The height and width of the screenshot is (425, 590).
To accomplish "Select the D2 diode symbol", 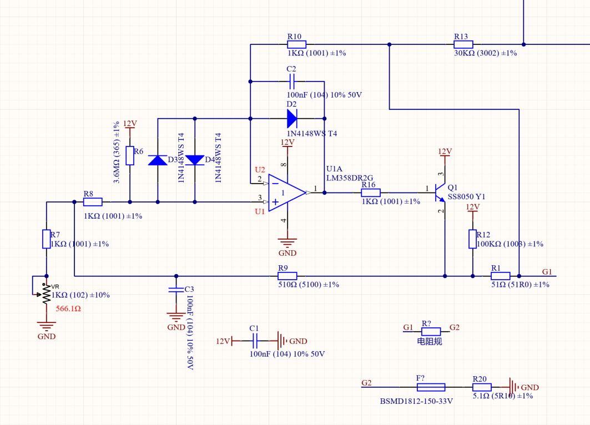I will [x=292, y=118].
